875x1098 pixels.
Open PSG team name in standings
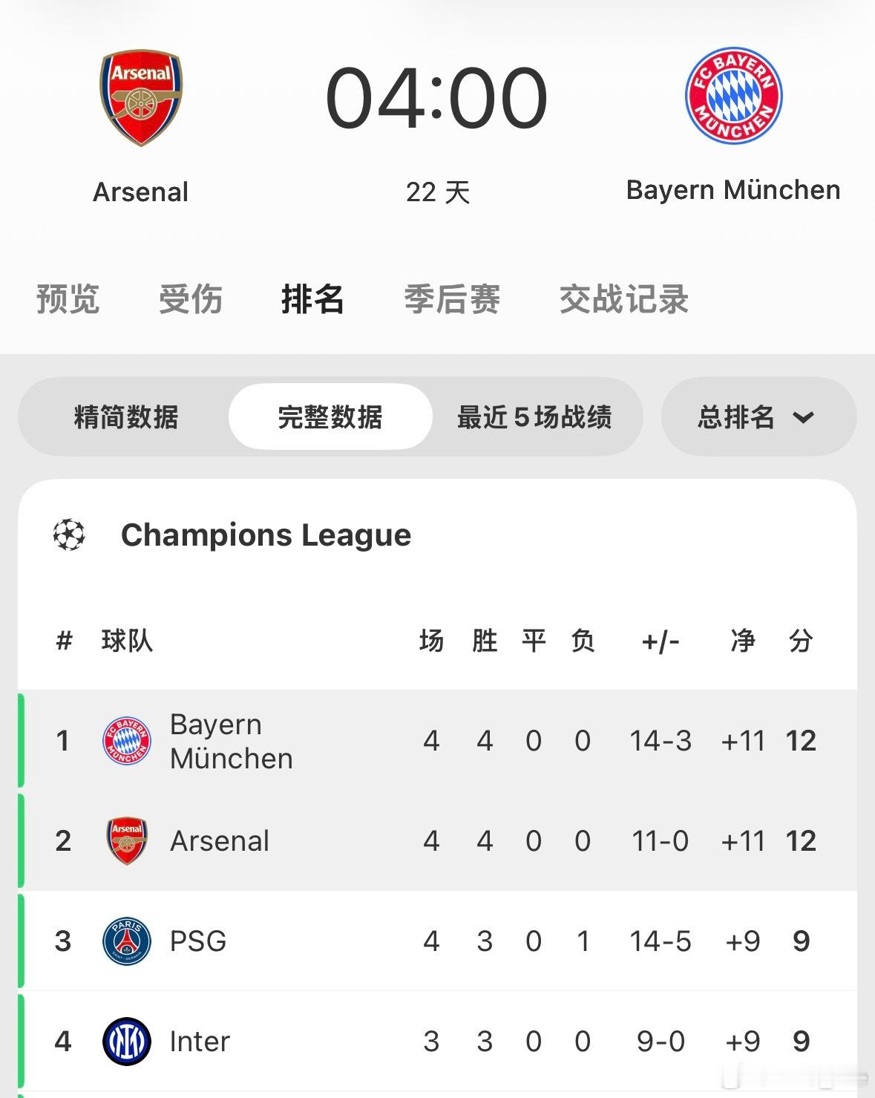click(198, 941)
